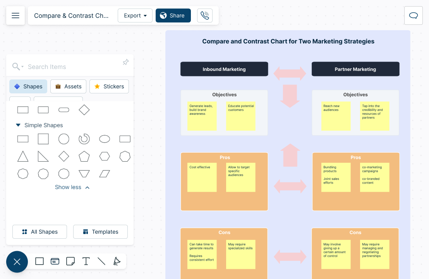429x279 pixels.
Task: Select the 'Cost effective' sticky note
Action: (202, 177)
